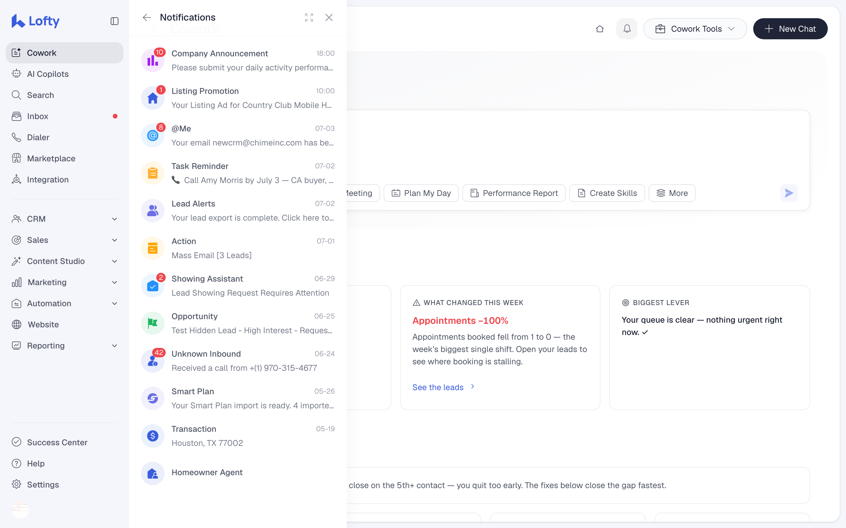The height and width of the screenshot is (528, 846).
Task: Expand the Notifications panel to full screen
Action: click(309, 18)
